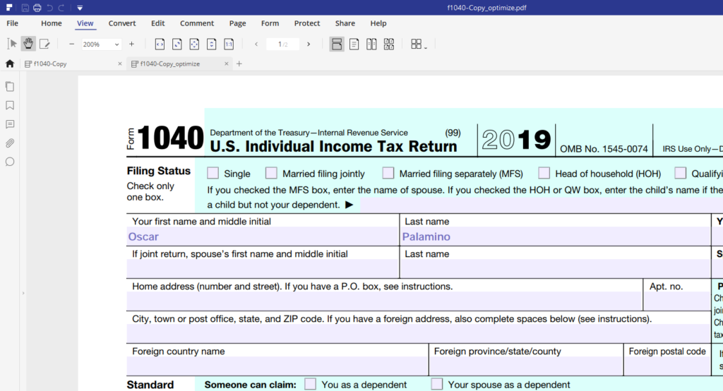Click the first name field containing Oscar
Image resolution: width=723 pixels, height=391 pixels.
click(263, 236)
